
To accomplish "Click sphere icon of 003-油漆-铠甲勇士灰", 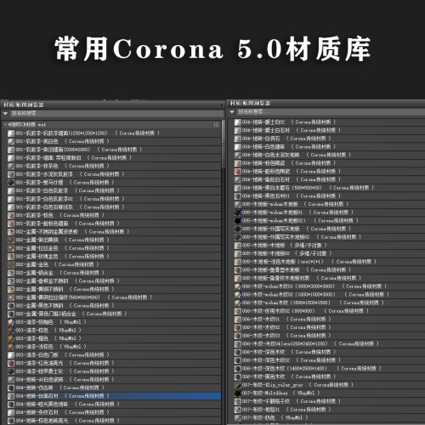I will coord(11,371).
